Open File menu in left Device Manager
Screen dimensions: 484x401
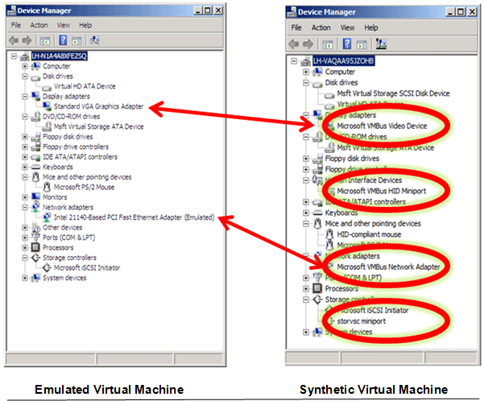click(16, 25)
